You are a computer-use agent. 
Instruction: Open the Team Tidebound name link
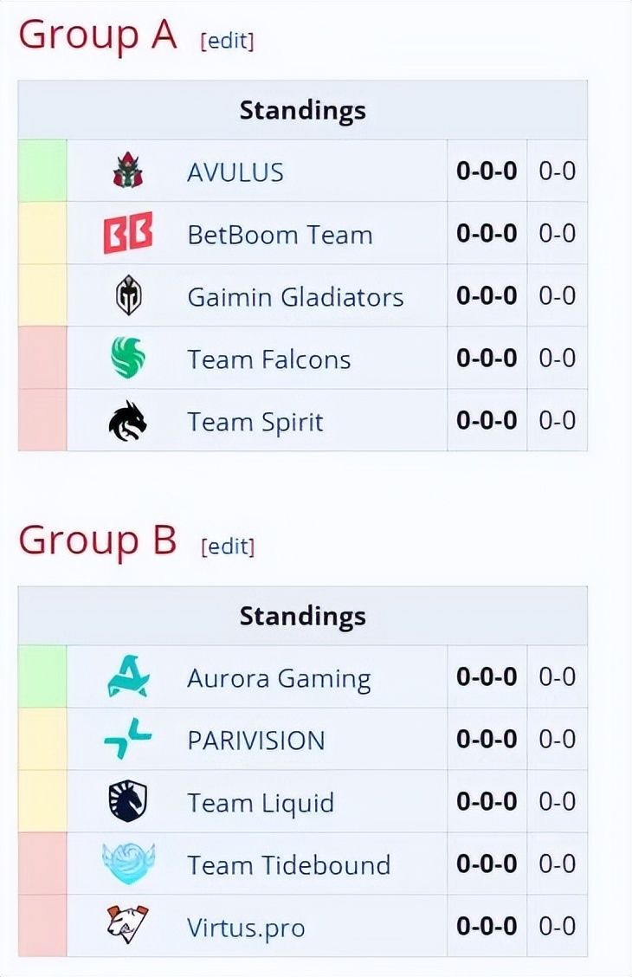[x=288, y=865]
